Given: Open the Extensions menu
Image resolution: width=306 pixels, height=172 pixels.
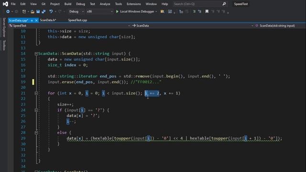Looking at the screenshot, I should pos(134,4).
